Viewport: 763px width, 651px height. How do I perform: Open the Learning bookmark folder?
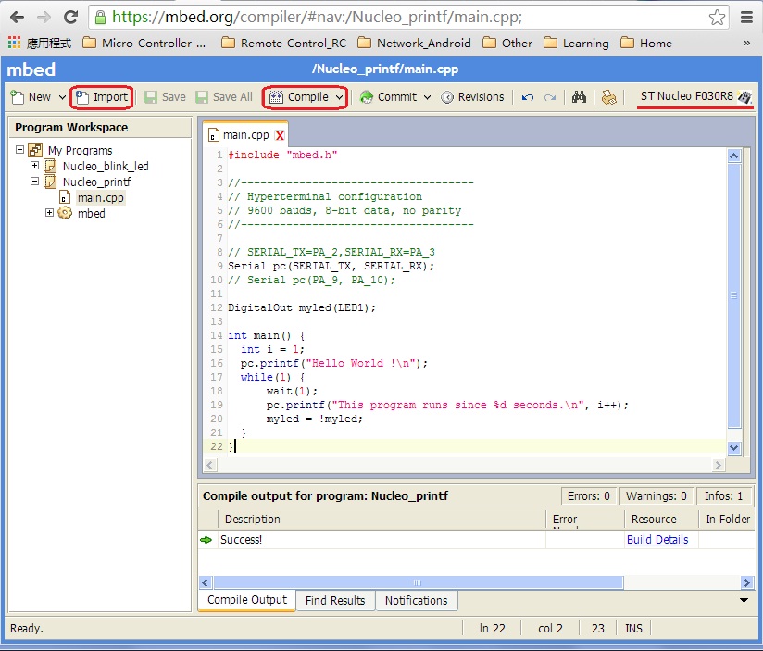pyautogui.click(x=576, y=44)
